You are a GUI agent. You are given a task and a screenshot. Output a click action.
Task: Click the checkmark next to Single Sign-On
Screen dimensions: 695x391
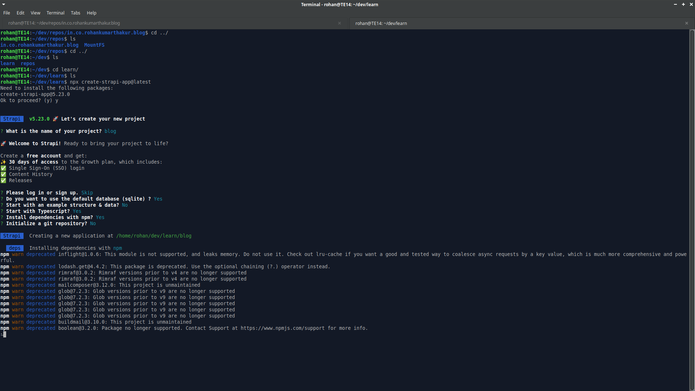tap(3, 168)
